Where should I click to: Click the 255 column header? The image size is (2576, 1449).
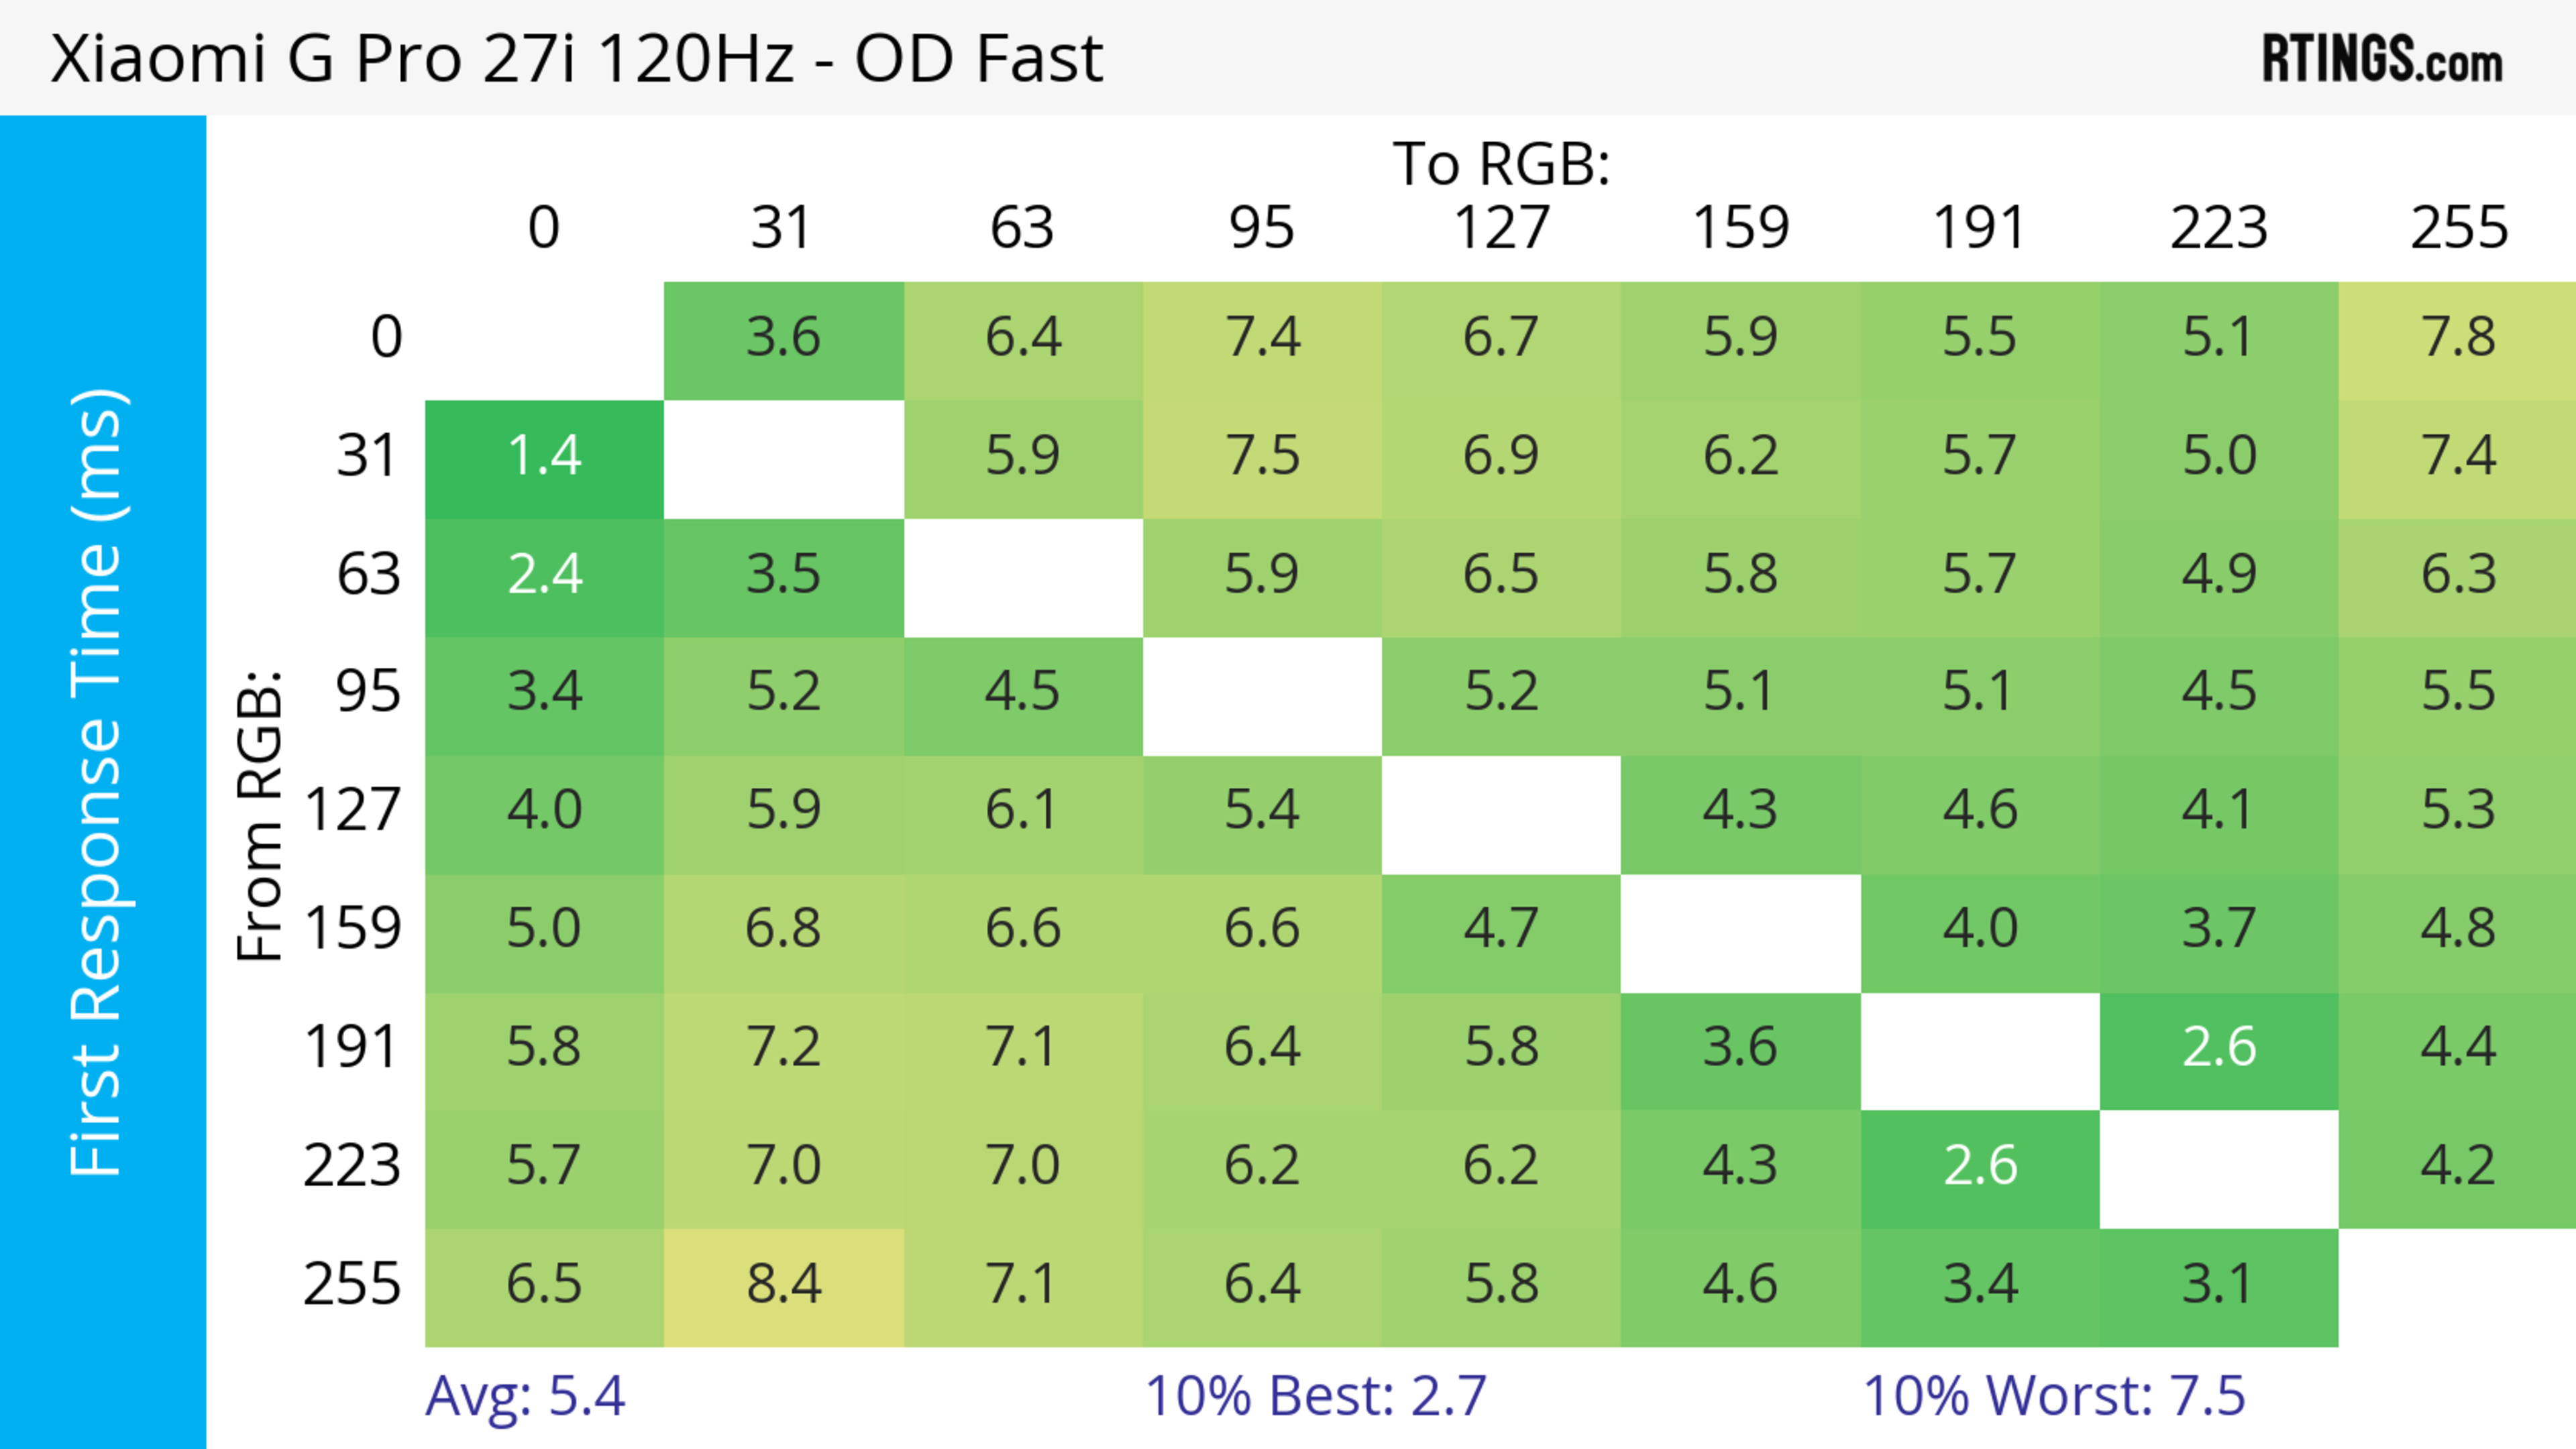coord(2458,228)
